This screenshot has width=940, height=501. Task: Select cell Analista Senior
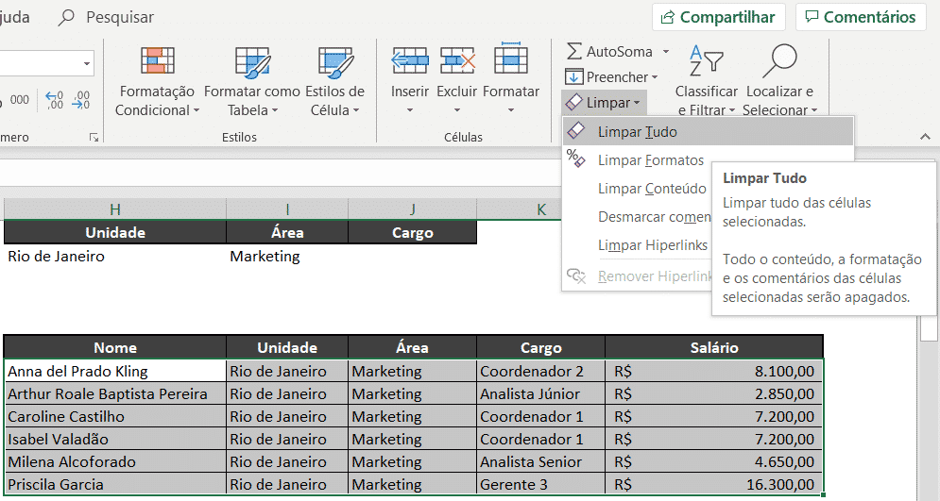[540, 462]
